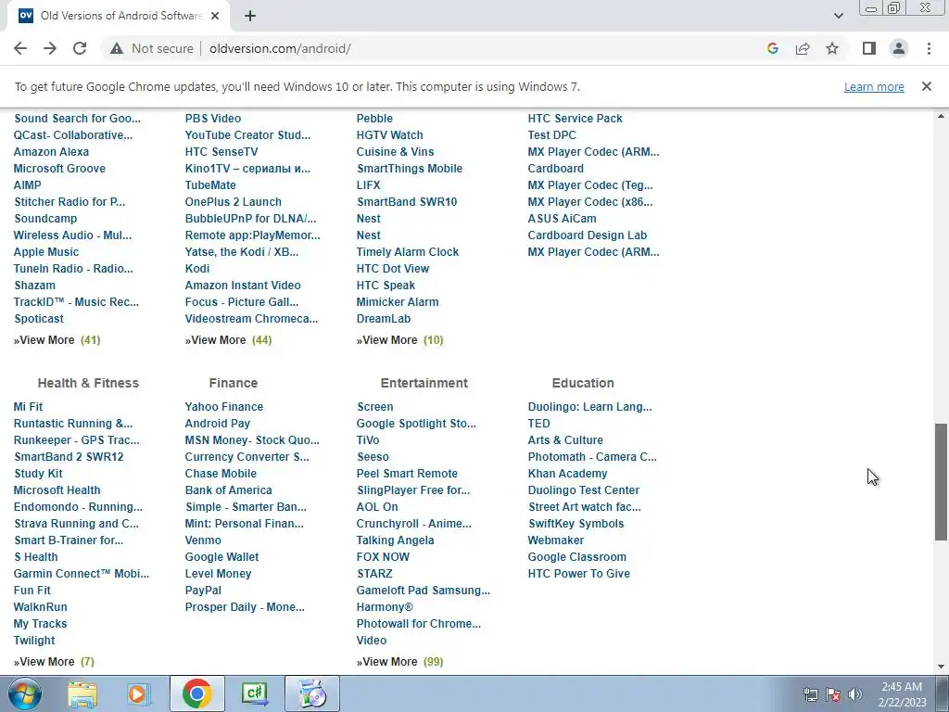949x712 pixels.
Task: Open the disc installer icon in taskbar
Action: point(312,693)
